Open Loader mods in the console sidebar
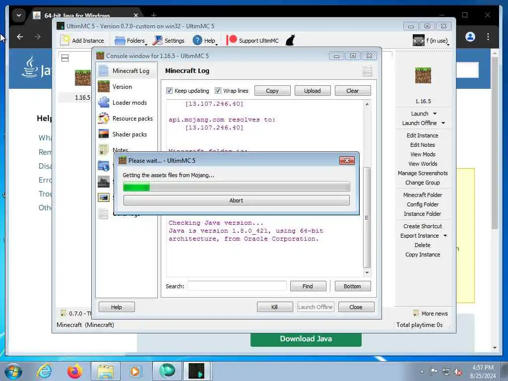The height and width of the screenshot is (381, 508). click(x=127, y=102)
